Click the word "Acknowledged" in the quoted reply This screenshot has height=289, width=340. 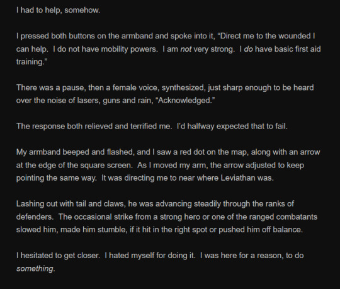coord(185,100)
